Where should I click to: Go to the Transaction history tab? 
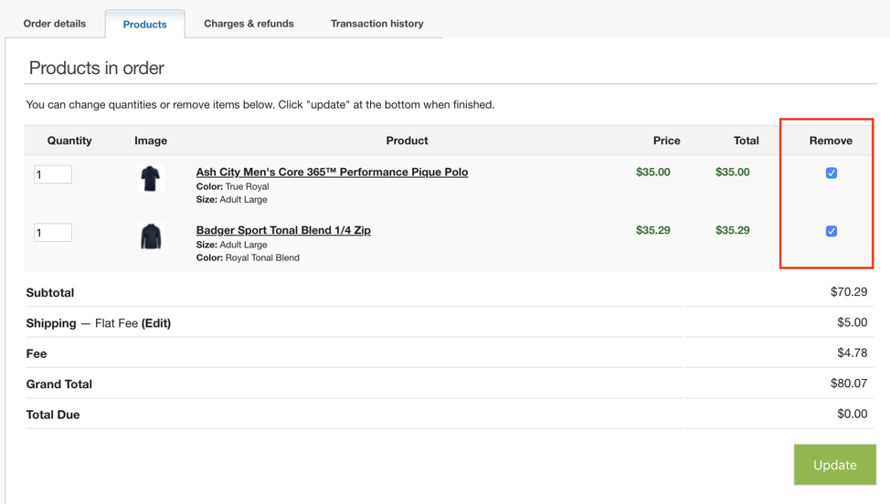(x=376, y=24)
